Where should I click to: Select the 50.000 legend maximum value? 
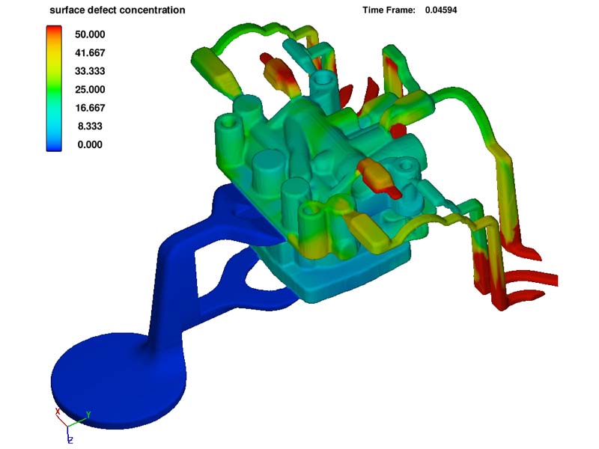pos(89,34)
